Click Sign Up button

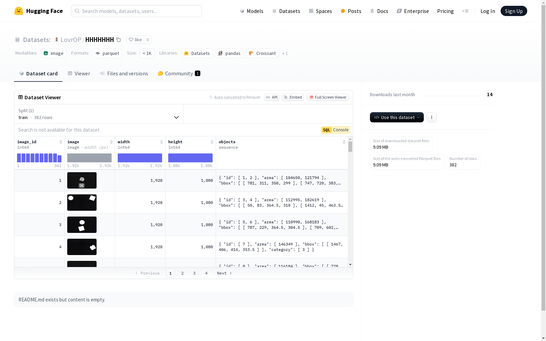click(514, 11)
